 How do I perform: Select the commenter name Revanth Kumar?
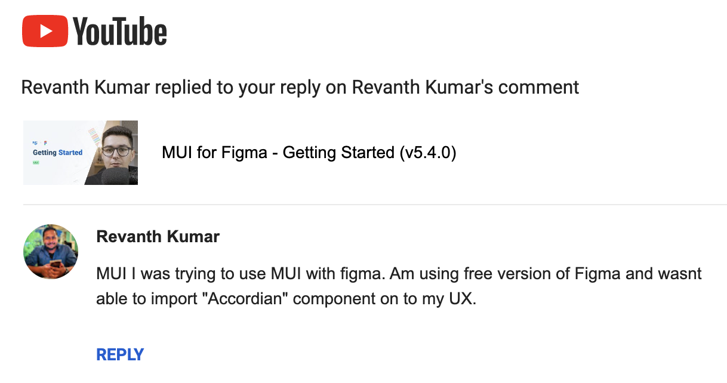158,236
